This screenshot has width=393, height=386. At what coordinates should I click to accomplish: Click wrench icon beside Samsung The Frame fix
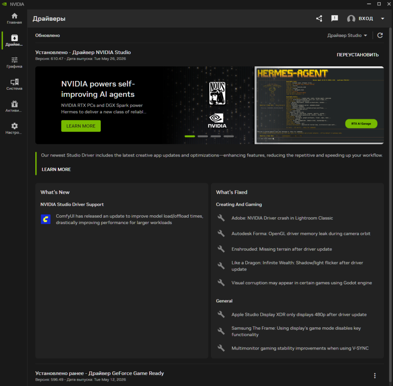tap(221, 332)
